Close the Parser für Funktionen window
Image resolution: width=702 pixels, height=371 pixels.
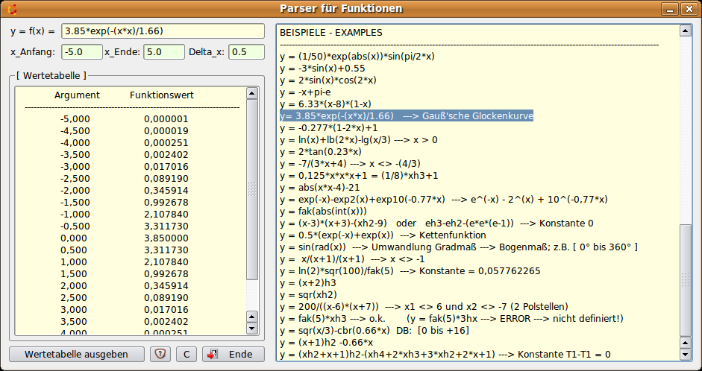click(x=688, y=9)
